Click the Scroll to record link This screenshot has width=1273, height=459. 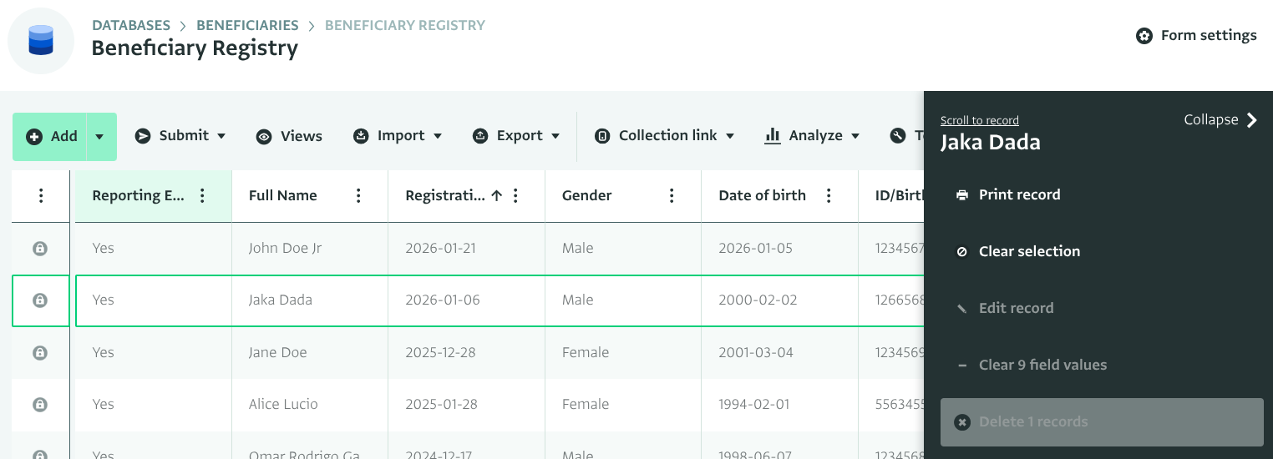click(979, 120)
